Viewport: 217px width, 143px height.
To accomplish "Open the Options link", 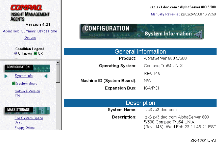I will (x=30, y=38).
